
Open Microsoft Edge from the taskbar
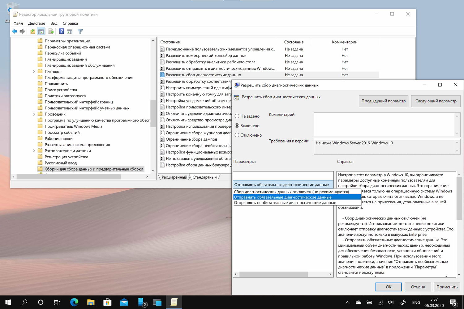click(74, 302)
